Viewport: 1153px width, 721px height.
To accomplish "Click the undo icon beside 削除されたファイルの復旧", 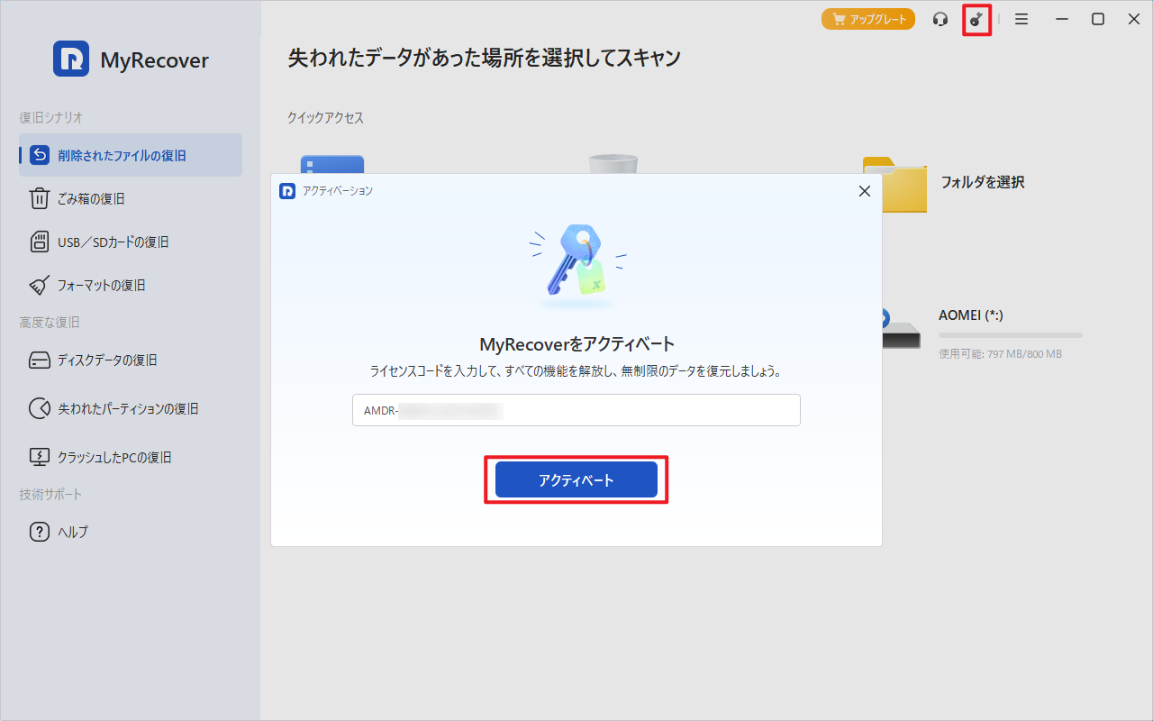I will pos(40,155).
